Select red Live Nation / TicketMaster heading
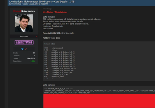The height and width of the screenshot is (108, 155). [55, 12]
